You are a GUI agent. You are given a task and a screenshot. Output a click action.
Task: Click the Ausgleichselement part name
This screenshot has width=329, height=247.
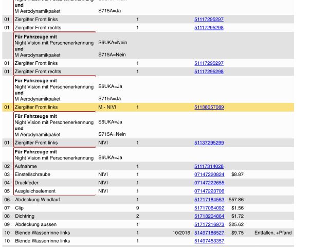35,191
